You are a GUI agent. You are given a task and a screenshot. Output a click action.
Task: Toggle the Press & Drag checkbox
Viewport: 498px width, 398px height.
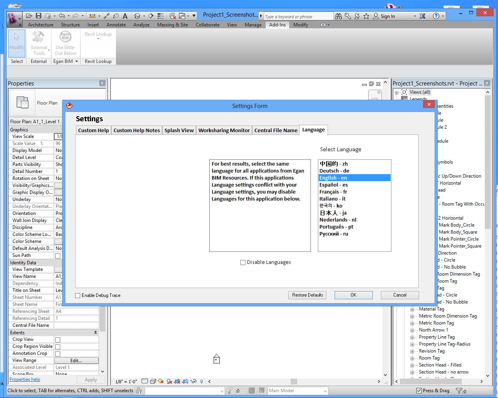(x=419, y=391)
